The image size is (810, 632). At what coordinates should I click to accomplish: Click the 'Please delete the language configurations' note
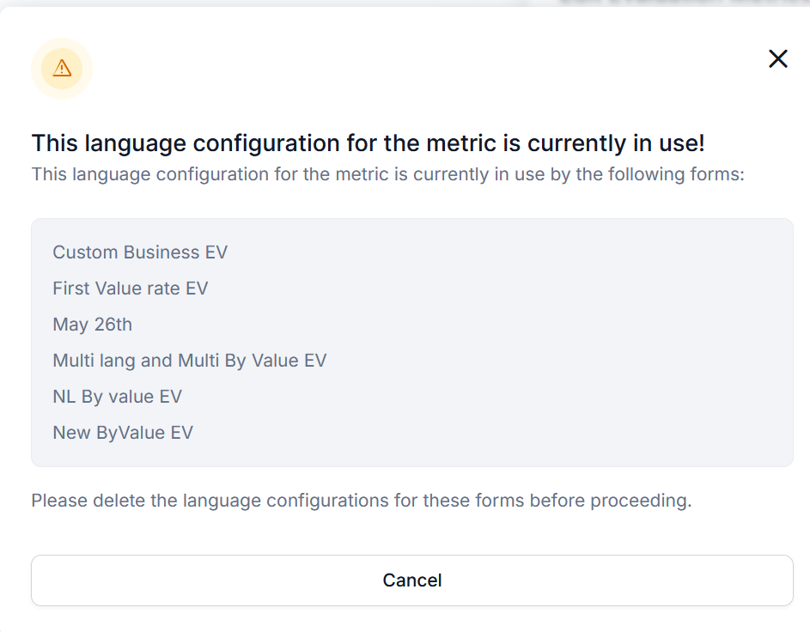coord(361,501)
